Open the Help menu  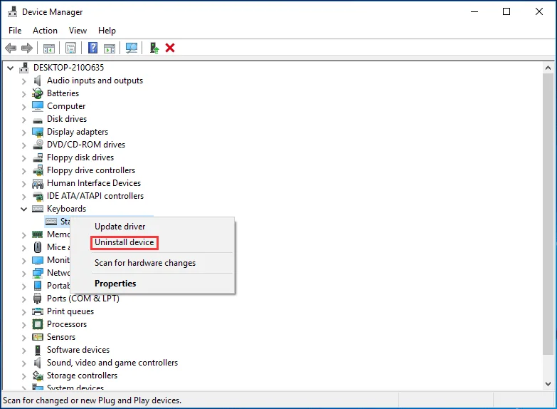coord(107,31)
